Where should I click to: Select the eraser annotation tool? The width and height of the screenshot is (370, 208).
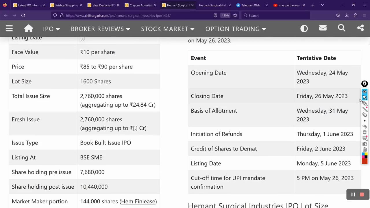[x=365, y=115]
